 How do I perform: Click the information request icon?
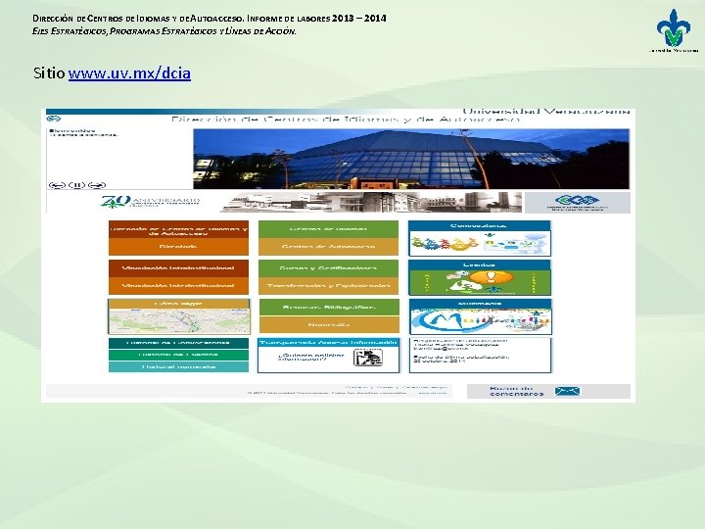(367, 359)
